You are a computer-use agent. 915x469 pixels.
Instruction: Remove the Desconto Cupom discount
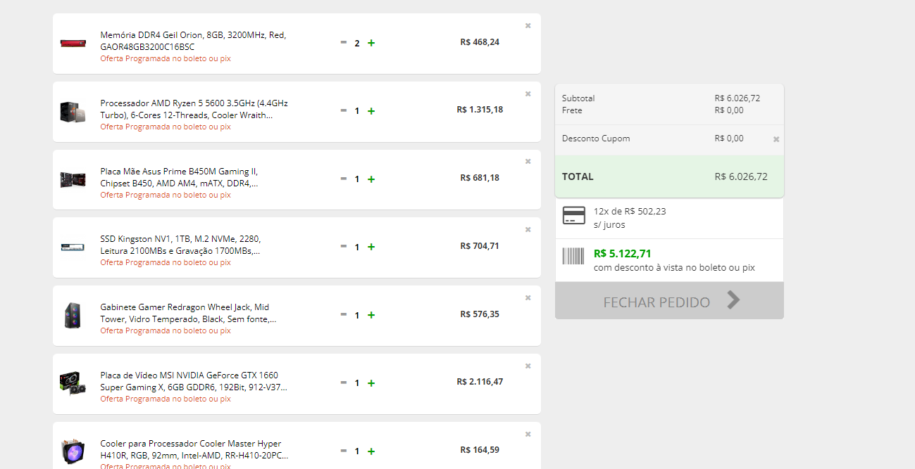[776, 139]
